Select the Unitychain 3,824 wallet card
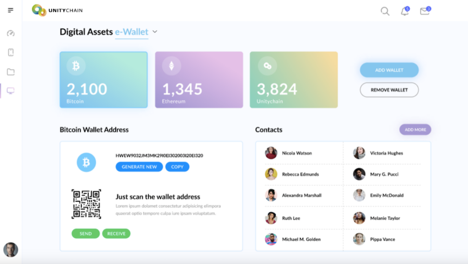 294,80
